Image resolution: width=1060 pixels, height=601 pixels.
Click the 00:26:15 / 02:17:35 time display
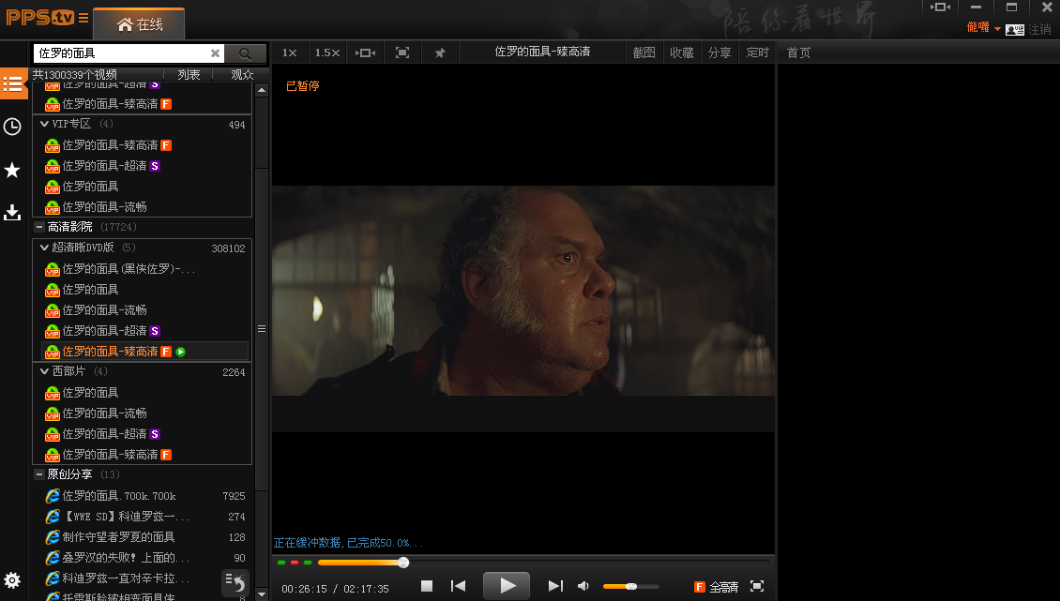tap(335, 589)
